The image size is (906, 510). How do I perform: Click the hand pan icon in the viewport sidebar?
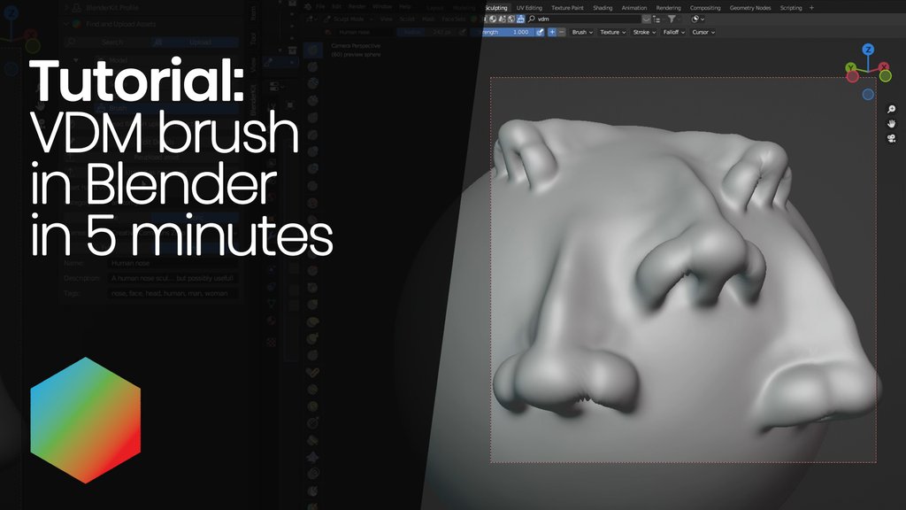tap(890, 124)
